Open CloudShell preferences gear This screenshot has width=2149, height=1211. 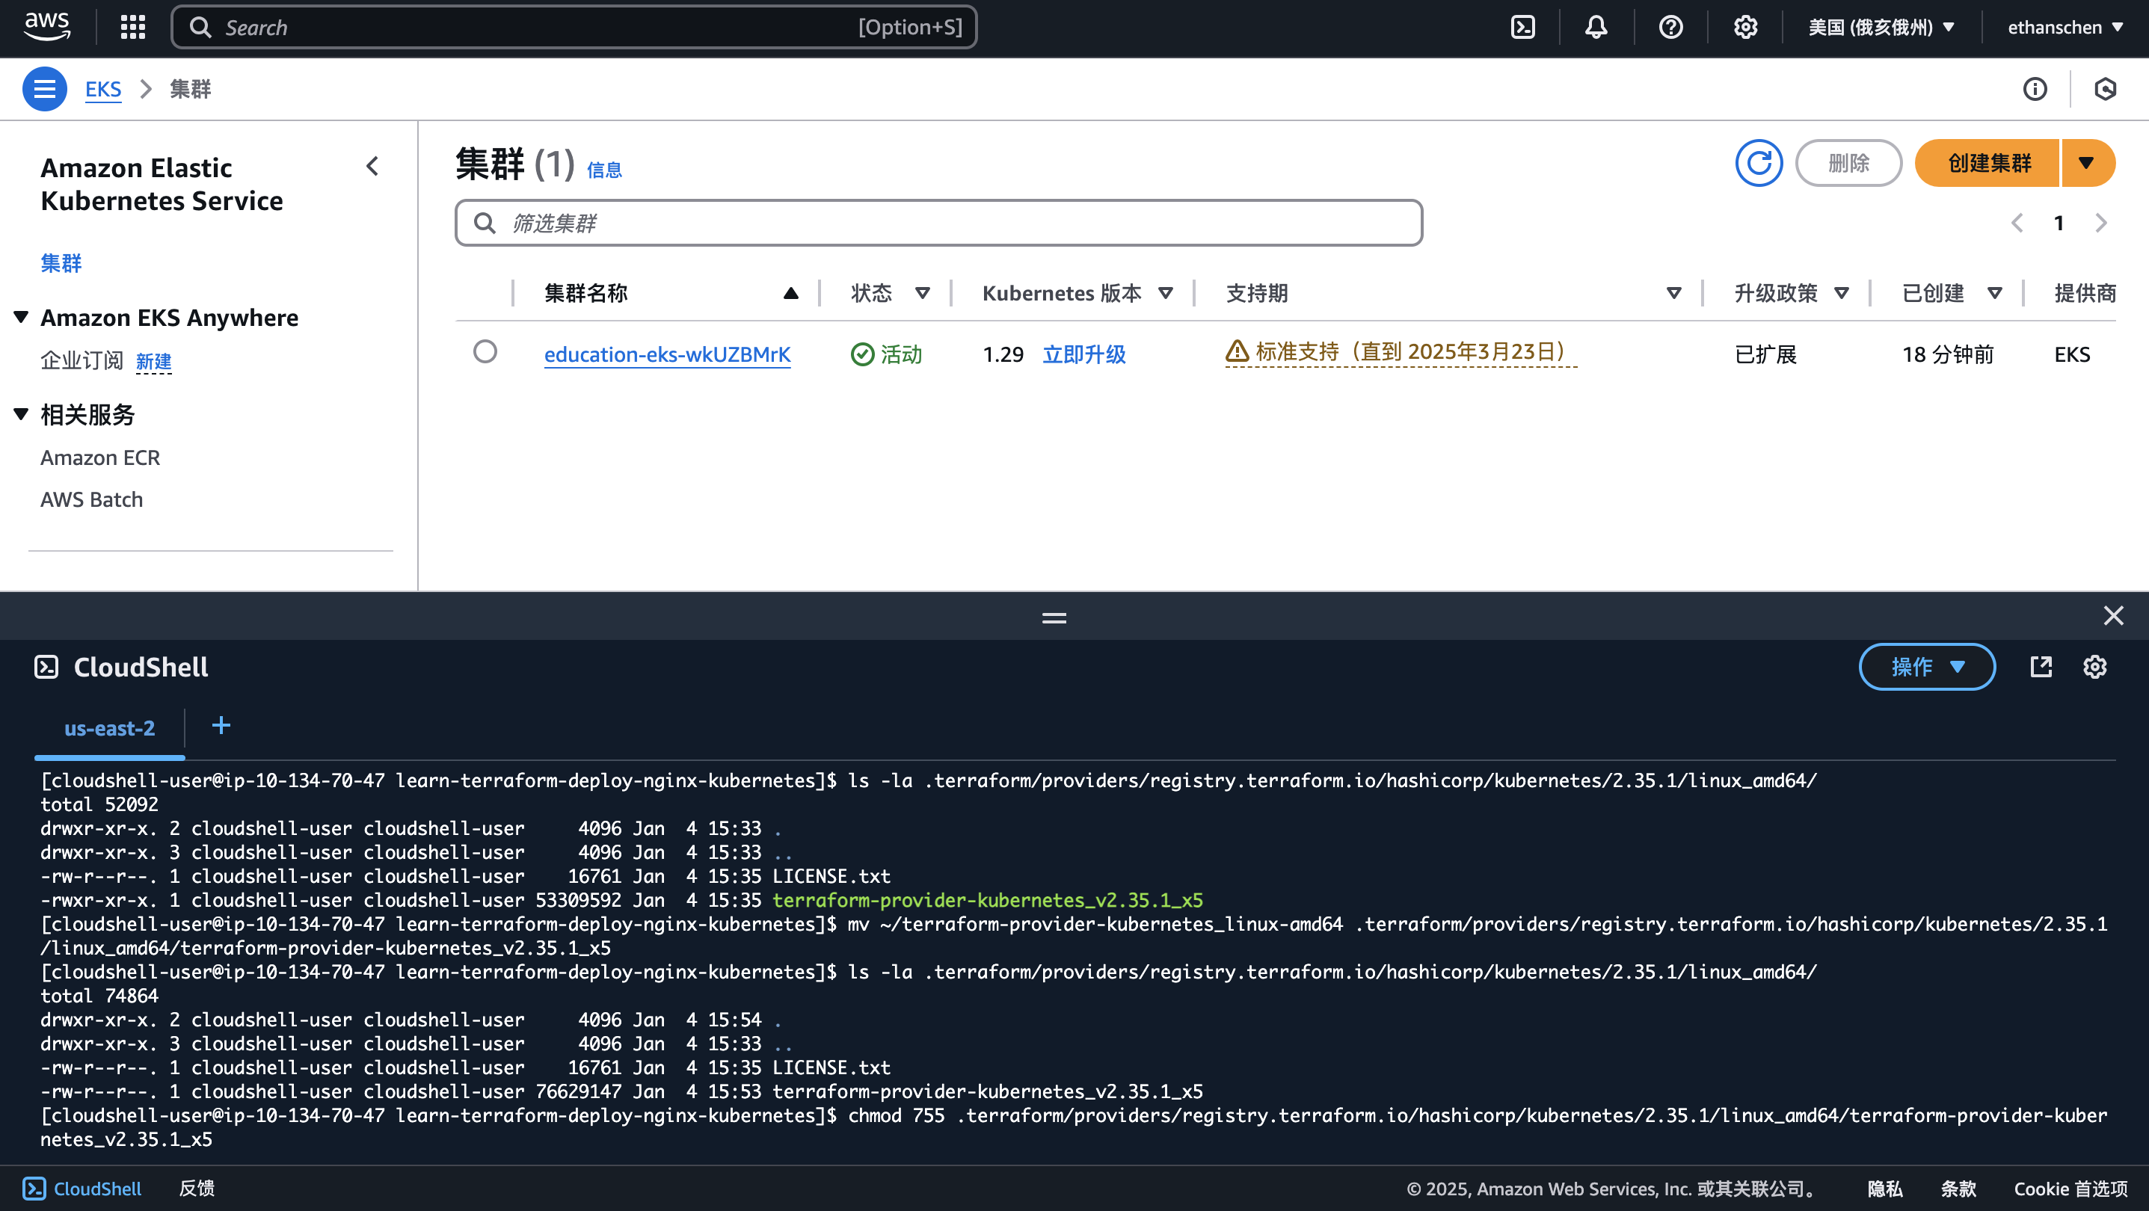click(2094, 666)
